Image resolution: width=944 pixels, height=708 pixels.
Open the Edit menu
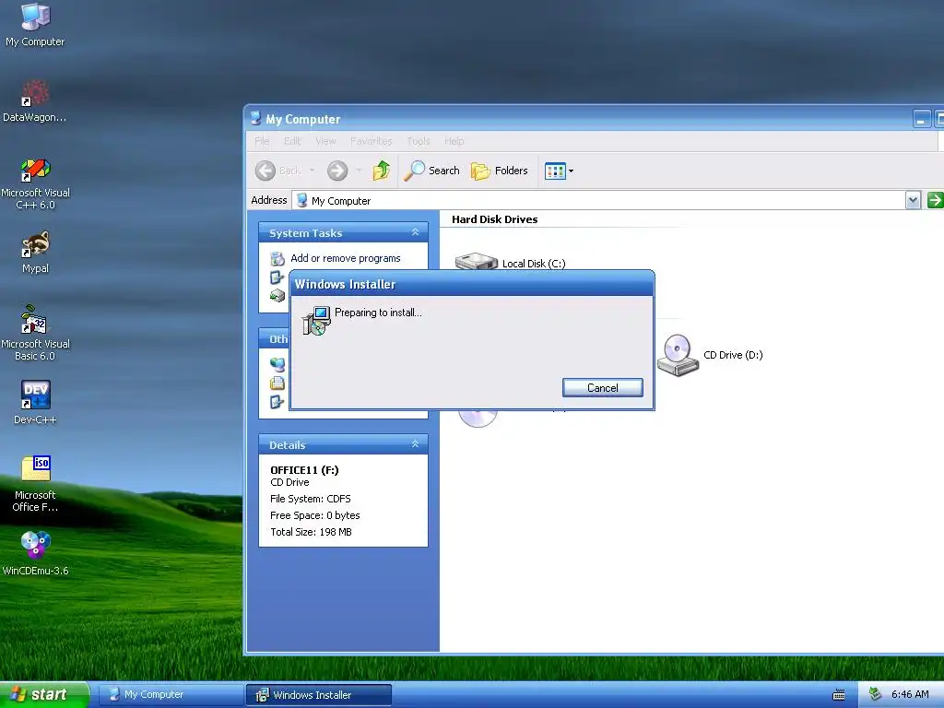pyautogui.click(x=292, y=141)
